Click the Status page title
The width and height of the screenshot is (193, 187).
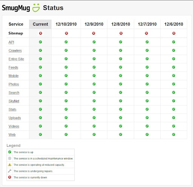pos(53,8)
